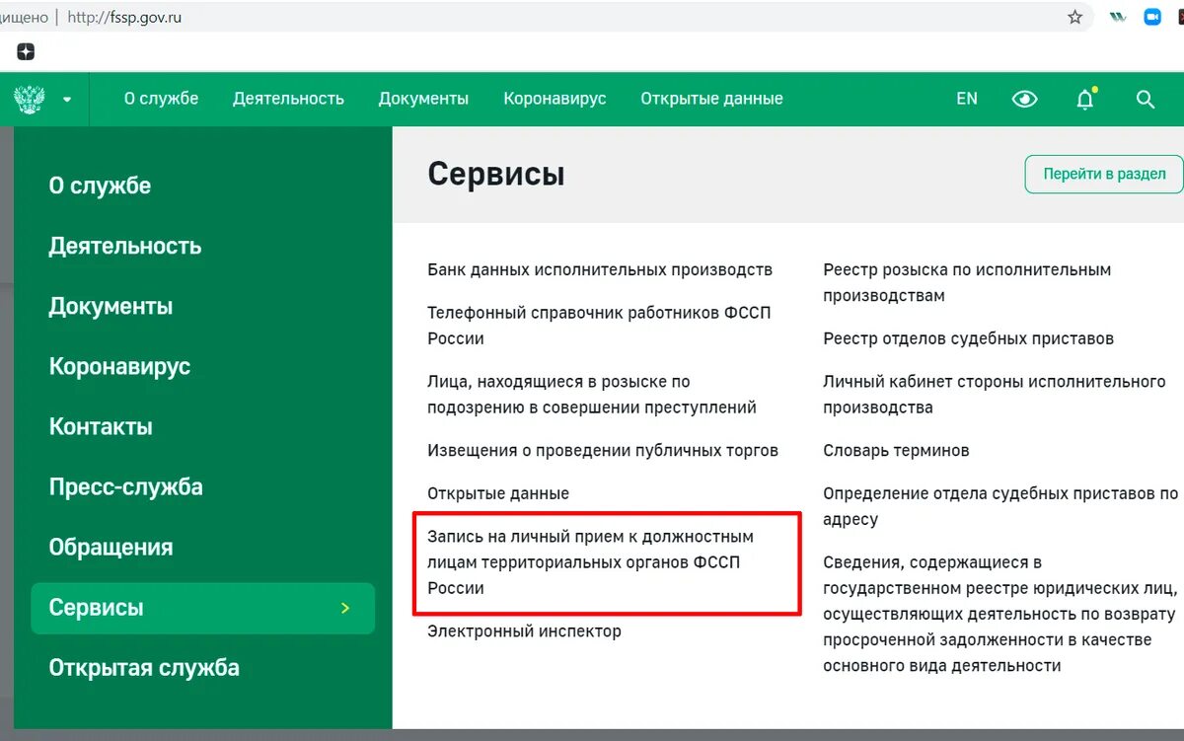Open top menu item Деятельность
Image resolution: width=1184 pixels, height=741 pixels.
tap(288, 99)
